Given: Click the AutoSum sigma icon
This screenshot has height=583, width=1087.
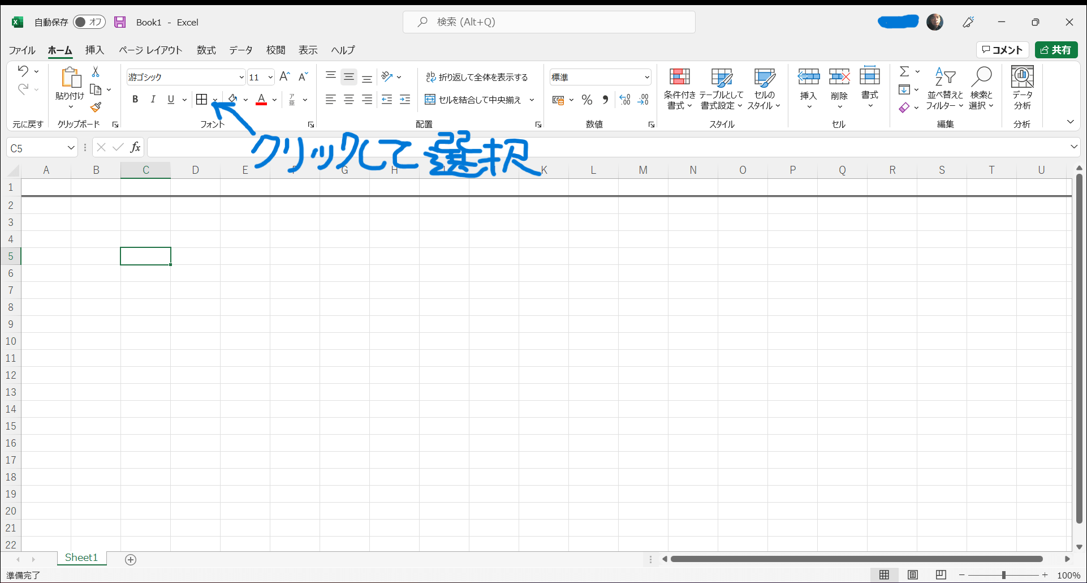Looking at the screenshot, I should tap(904, 72).
